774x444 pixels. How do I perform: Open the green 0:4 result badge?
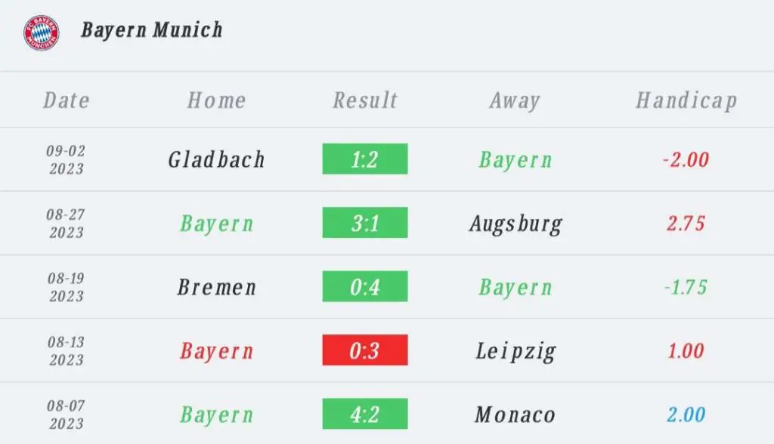click(x=365, y=286)
